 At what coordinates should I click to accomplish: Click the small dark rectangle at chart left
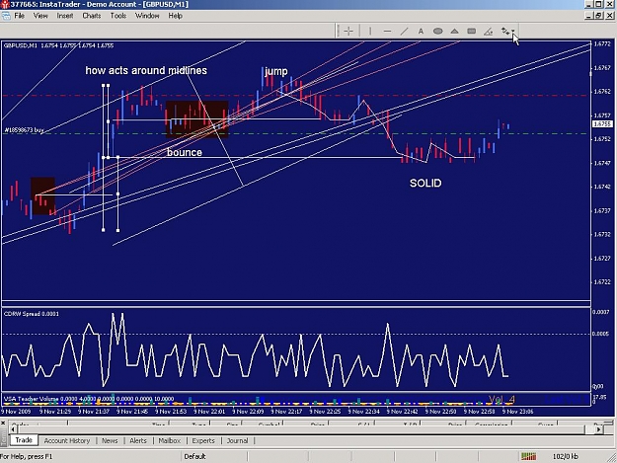[x=42, y=195]
